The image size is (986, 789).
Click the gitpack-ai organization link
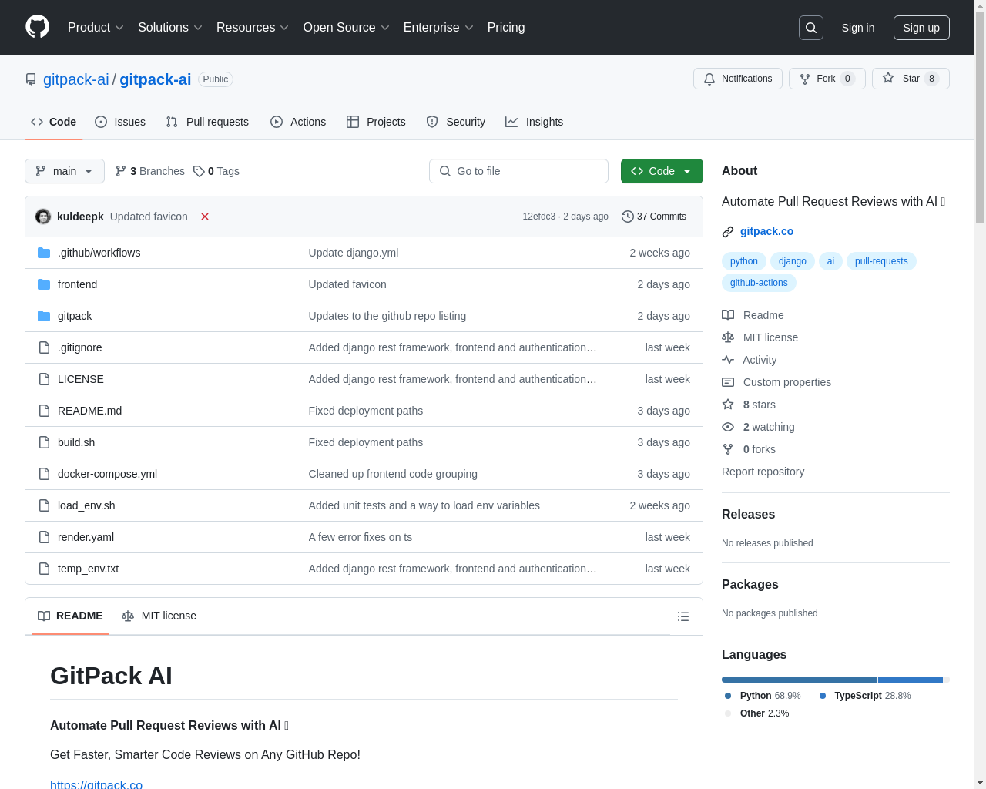coord(76,79)
